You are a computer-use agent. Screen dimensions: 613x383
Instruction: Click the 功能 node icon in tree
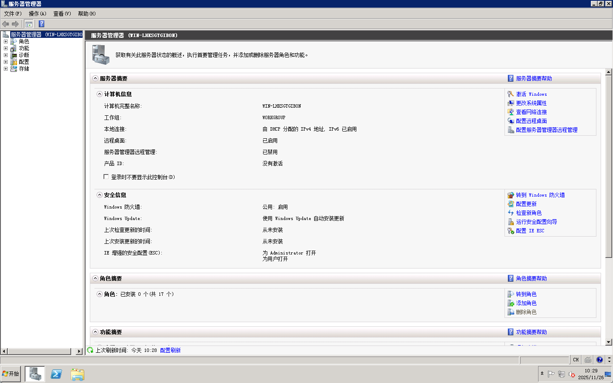click(x=14, y=48)
